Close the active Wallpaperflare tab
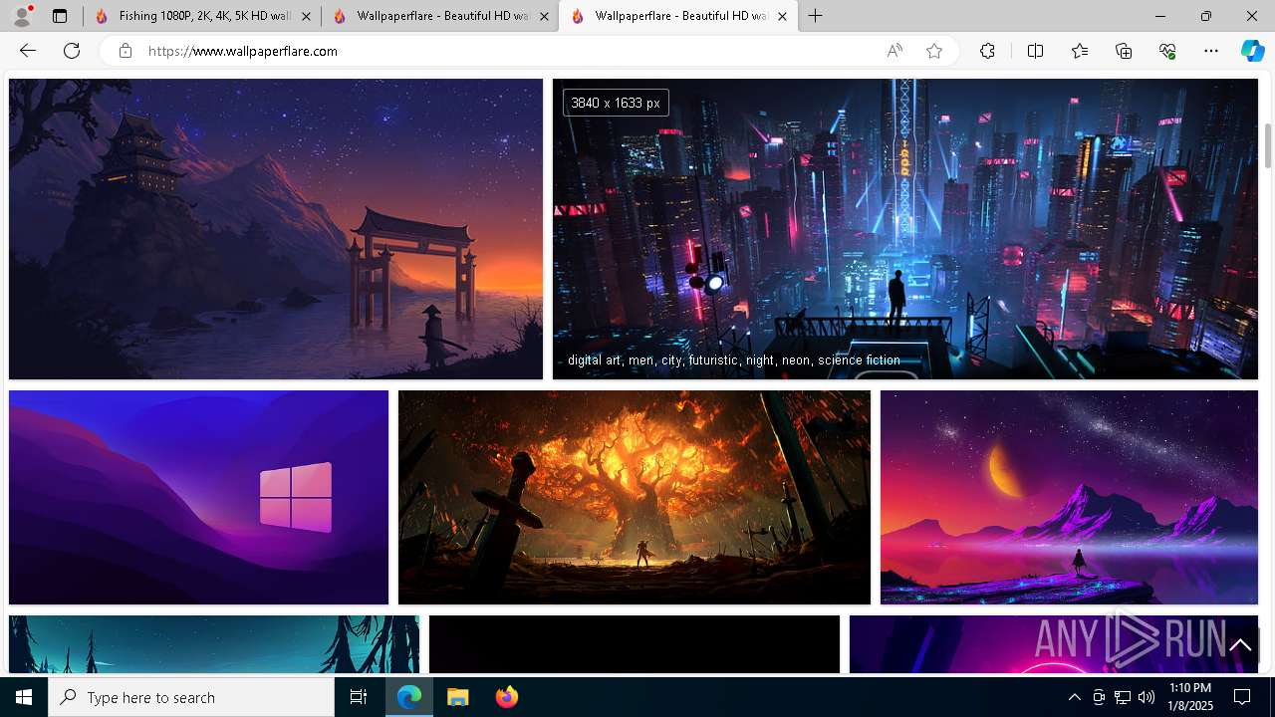Screen dimensions: 1275x717 point(782,16)
